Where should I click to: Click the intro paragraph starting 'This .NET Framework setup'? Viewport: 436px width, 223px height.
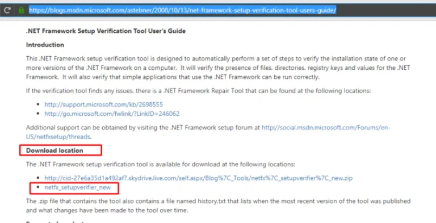218,68
